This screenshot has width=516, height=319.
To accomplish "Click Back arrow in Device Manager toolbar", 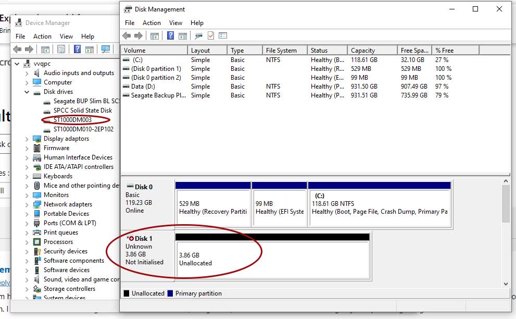I will pos(17,50).
